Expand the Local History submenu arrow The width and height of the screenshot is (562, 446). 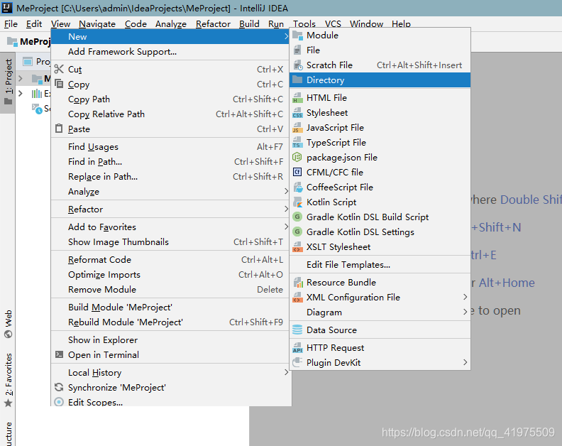[286, 372]
